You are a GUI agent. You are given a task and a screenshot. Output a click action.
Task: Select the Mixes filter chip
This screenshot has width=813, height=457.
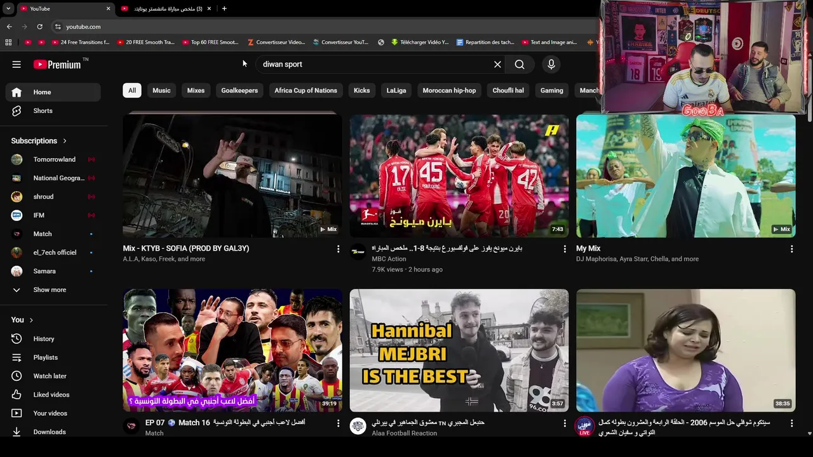196,90
